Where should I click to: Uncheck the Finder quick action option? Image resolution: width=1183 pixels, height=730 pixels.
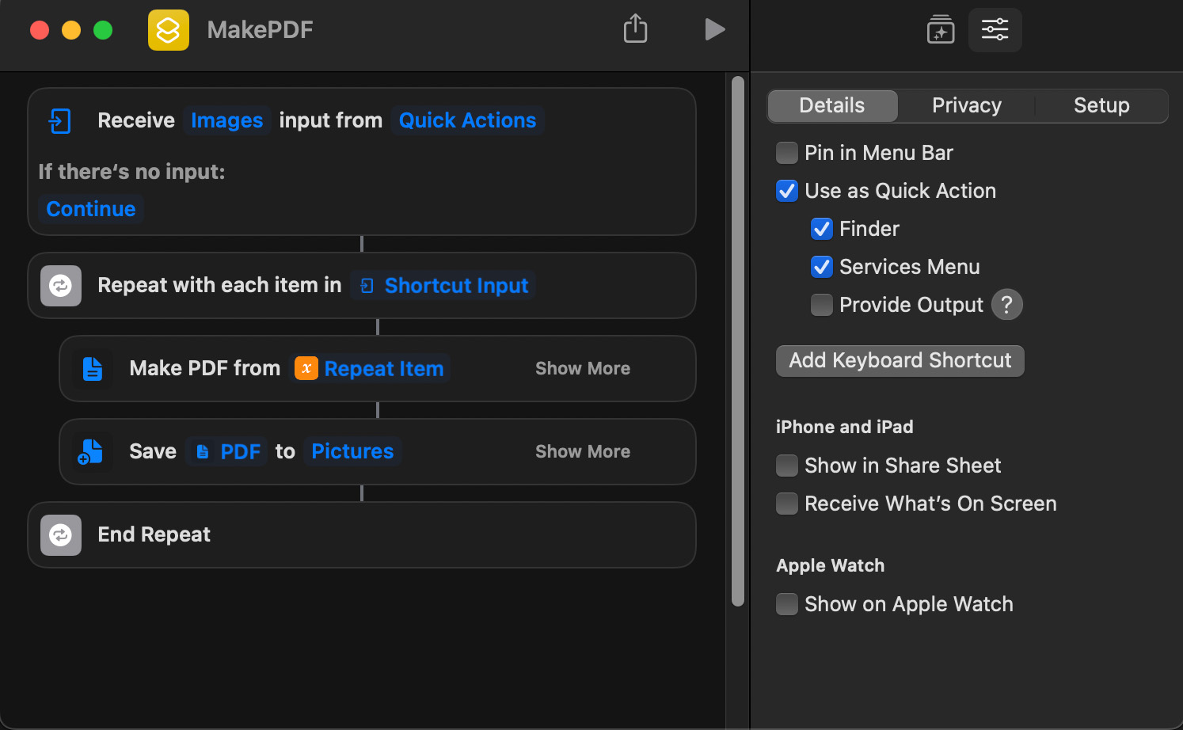tap(822, 229)
